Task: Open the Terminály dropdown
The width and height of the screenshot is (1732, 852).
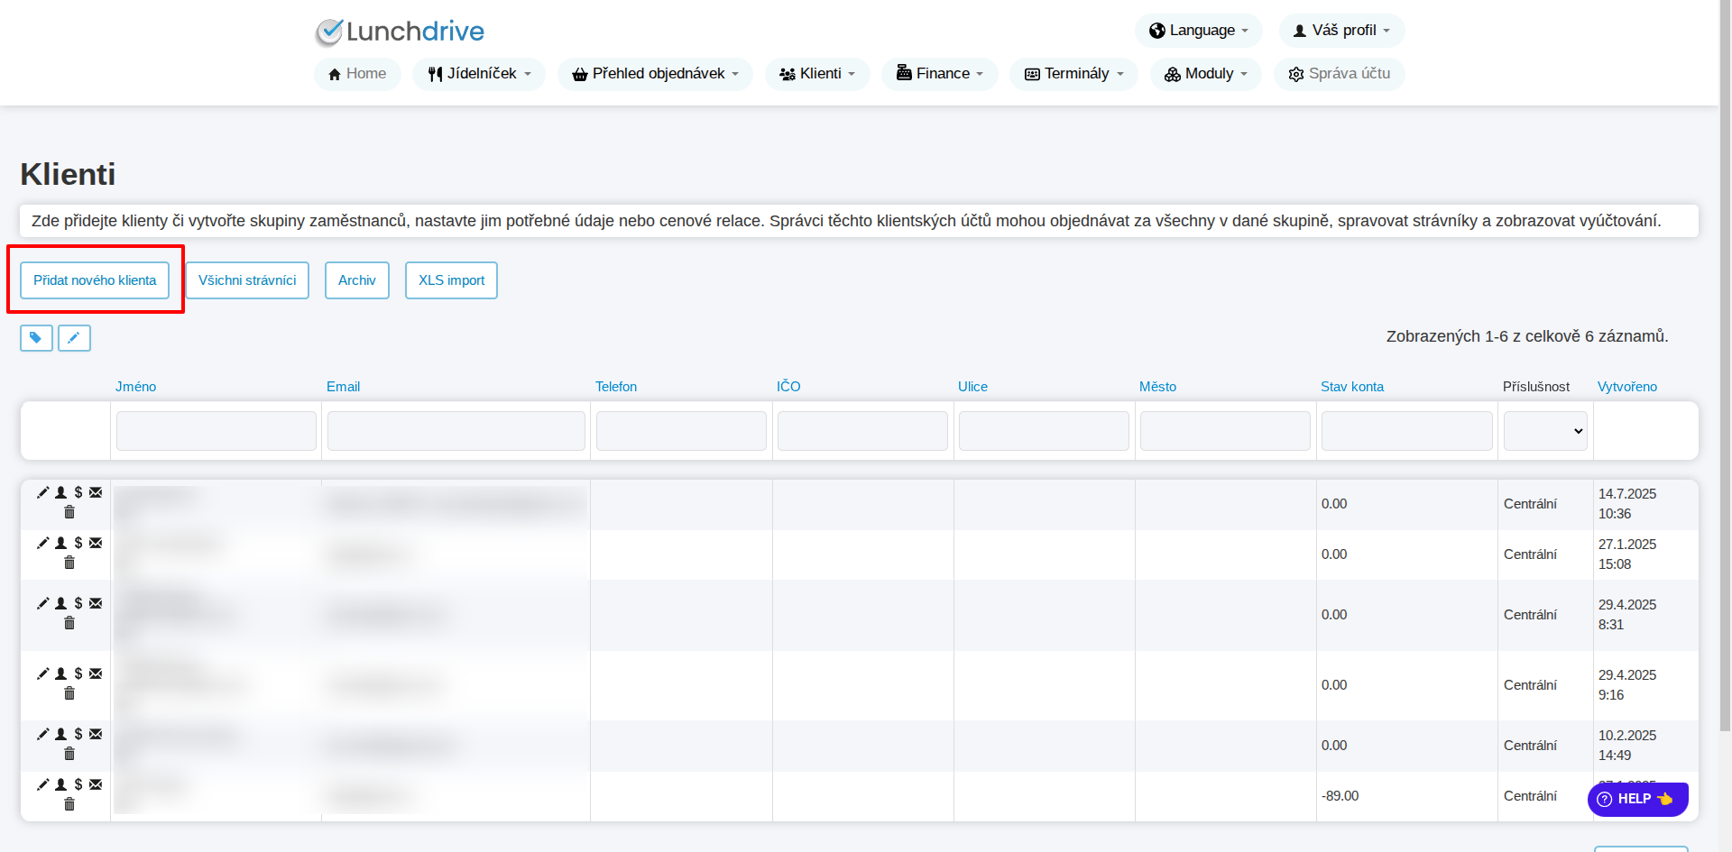Action: point(1073,74)
